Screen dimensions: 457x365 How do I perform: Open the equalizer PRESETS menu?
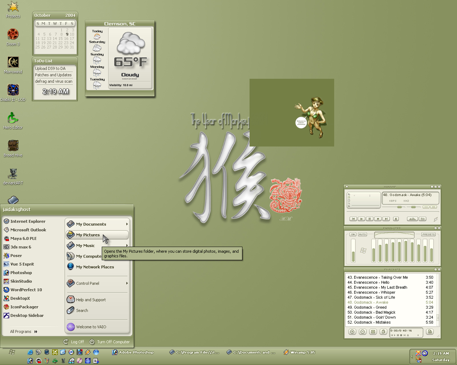click(428, 234)
